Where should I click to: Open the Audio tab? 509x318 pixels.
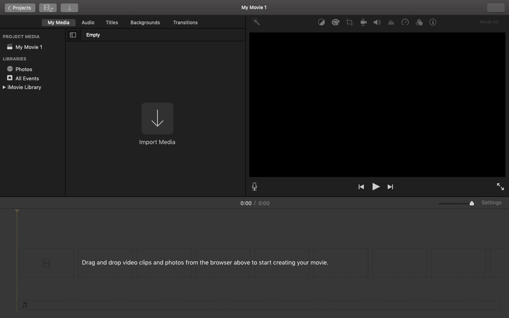point(88,23)
